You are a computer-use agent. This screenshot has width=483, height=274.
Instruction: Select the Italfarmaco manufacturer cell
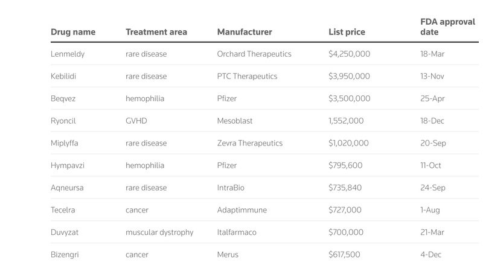pos(237,232)
